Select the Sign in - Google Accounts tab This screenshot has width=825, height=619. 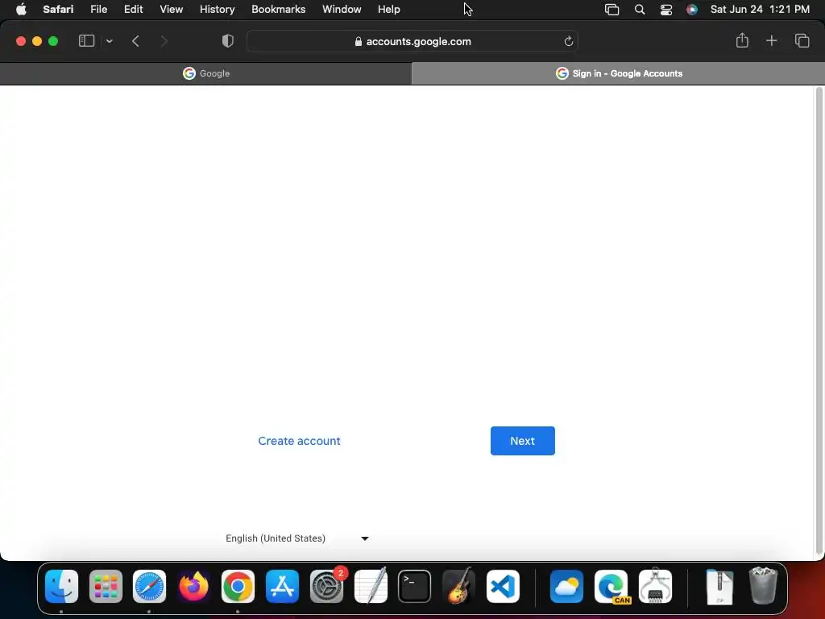(x=618, y=73)
